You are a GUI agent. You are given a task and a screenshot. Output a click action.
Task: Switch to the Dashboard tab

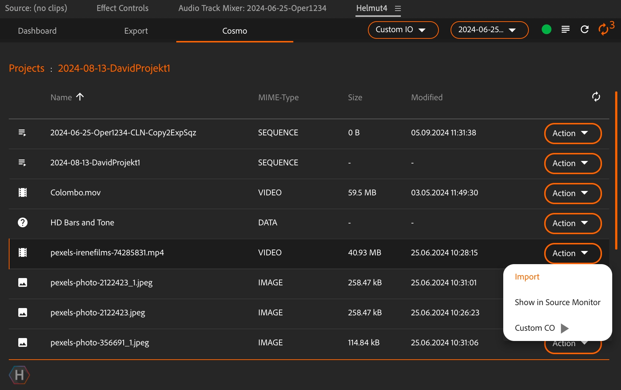click(37, 31)
